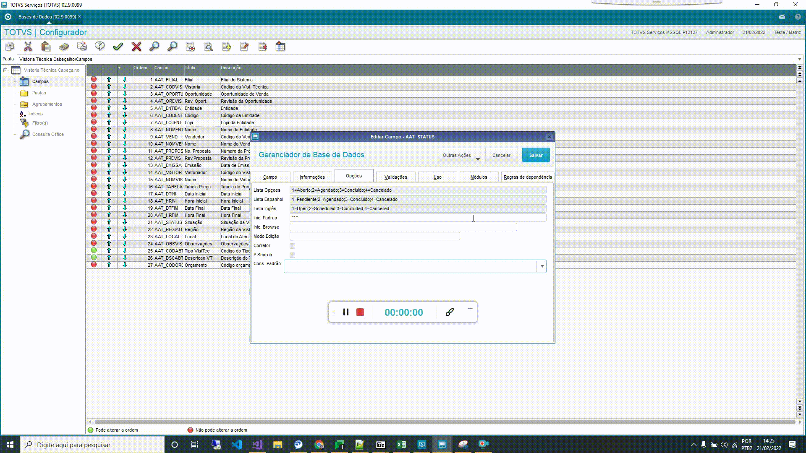806x453 pixels.
Task: Click the scissors cut icon
Action: coord(28,46)
